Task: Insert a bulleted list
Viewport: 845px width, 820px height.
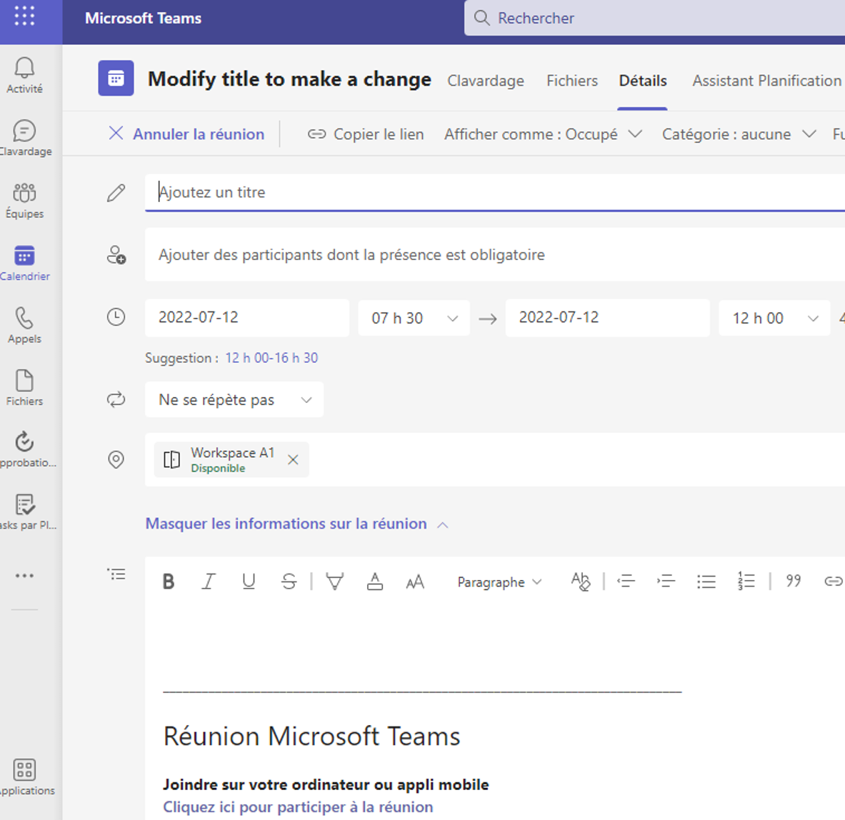Action: click(706, 581)
